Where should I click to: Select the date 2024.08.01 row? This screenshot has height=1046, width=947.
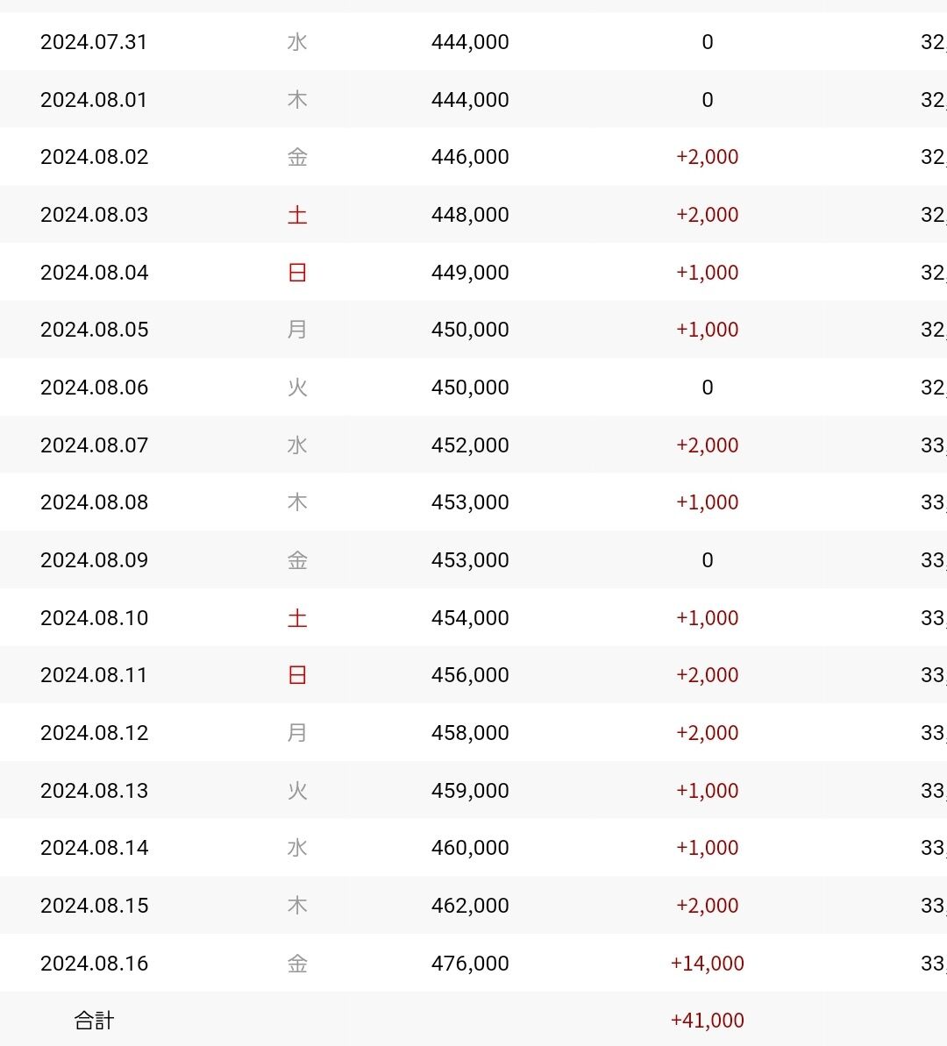(x=94, y=100)
